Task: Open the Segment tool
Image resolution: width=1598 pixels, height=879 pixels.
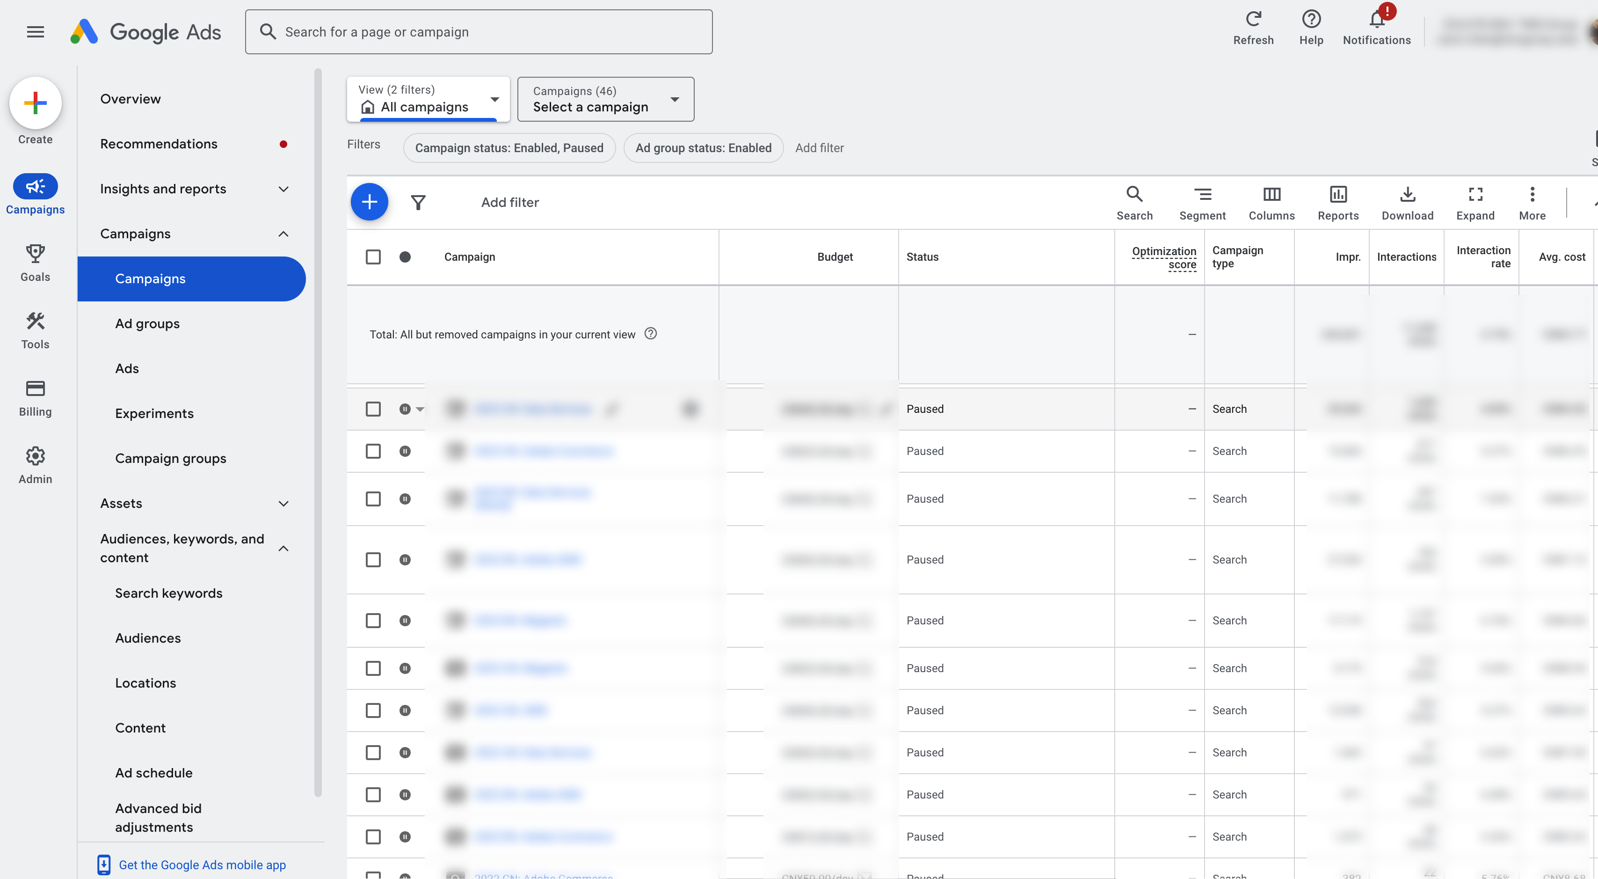Action: [x=1202, y=203]
